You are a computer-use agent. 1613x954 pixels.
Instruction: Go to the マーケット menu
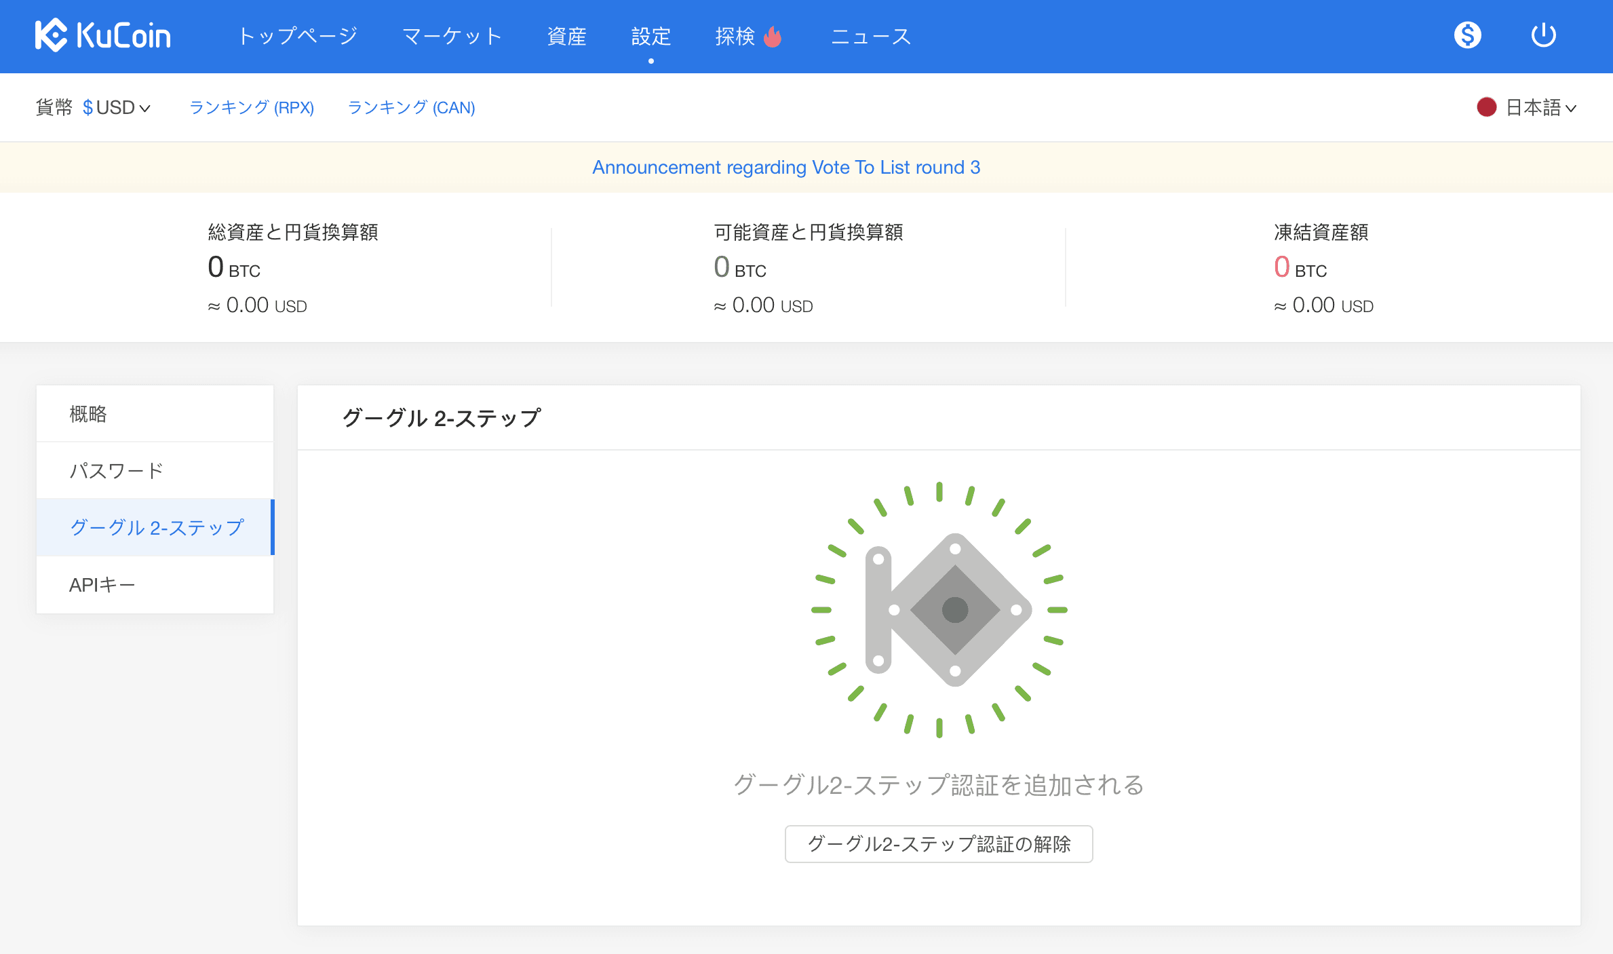click(452, 36)
